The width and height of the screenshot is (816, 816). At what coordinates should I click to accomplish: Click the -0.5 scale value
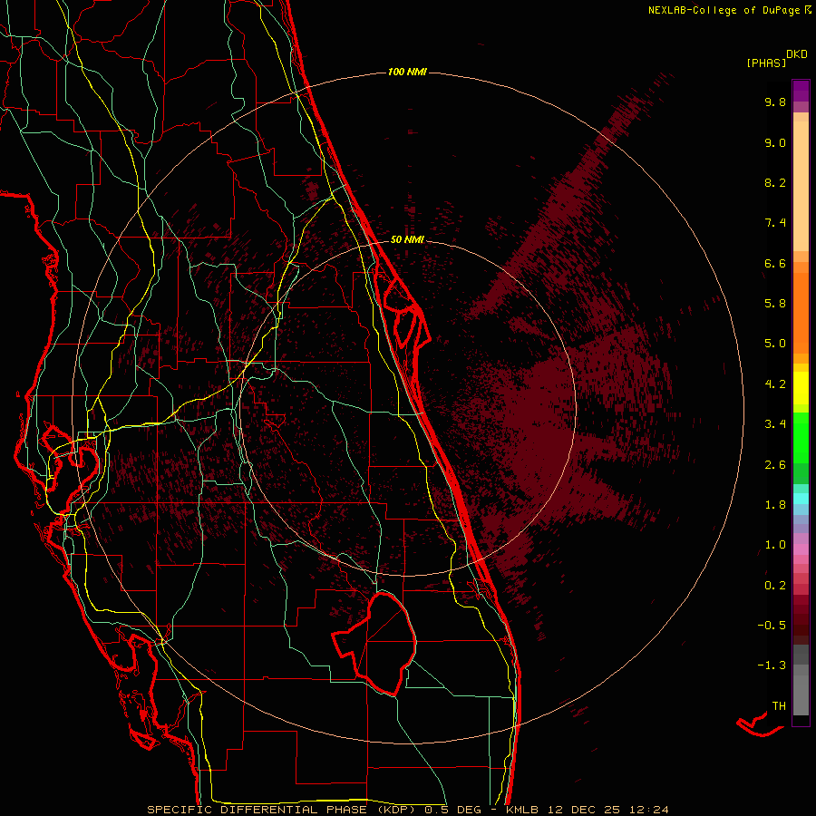pyautogui.click(x=772, y=626)
